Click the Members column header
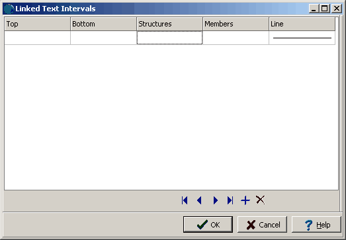346x240 pixels. click(x=236, y=24)
